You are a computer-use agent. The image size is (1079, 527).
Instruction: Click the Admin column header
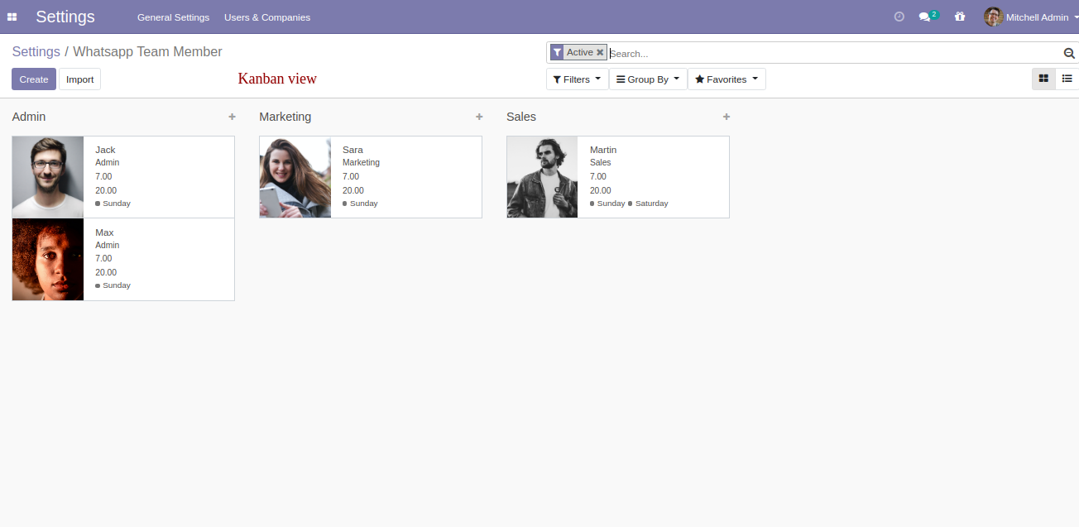[x=29, y=117]
